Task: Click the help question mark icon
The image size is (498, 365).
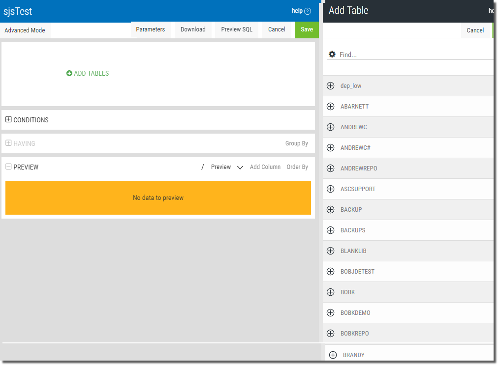Action: click(308, 11)
